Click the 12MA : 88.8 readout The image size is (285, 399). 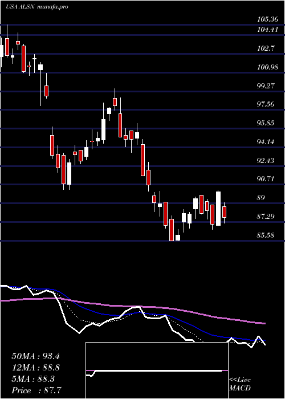35,368
